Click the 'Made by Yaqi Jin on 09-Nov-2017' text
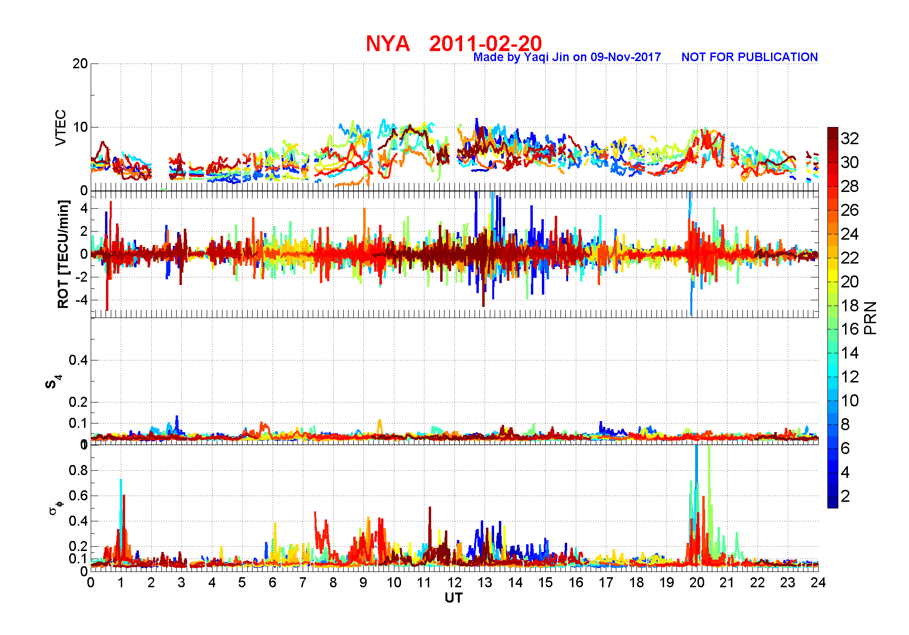Image resolution: width=909 pixels, height=635 pixels. (x=567, y=57)
